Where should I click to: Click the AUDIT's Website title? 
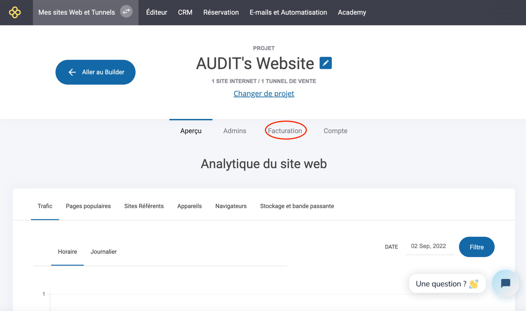point(255,63)
